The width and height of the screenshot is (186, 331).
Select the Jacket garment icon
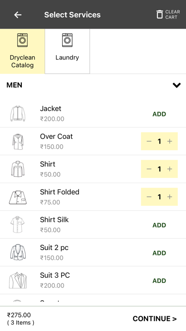(18, 114)
